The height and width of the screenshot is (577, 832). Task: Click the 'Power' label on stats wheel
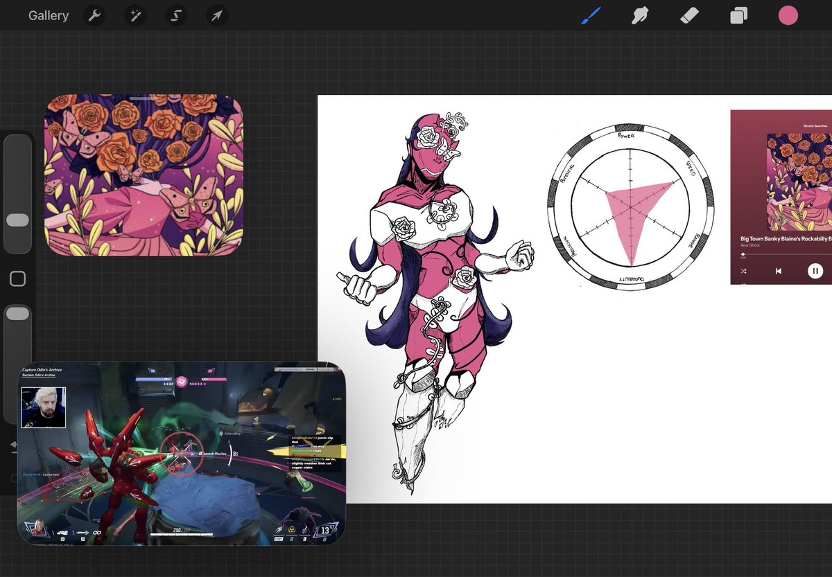626,136
